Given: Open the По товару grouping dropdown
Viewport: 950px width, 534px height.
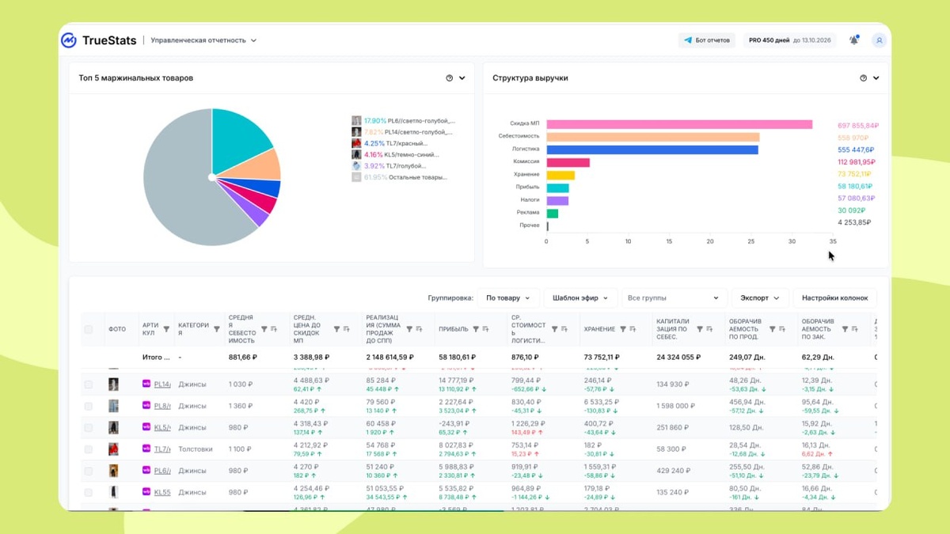Looking at the screenshot, I should point(508,298).
